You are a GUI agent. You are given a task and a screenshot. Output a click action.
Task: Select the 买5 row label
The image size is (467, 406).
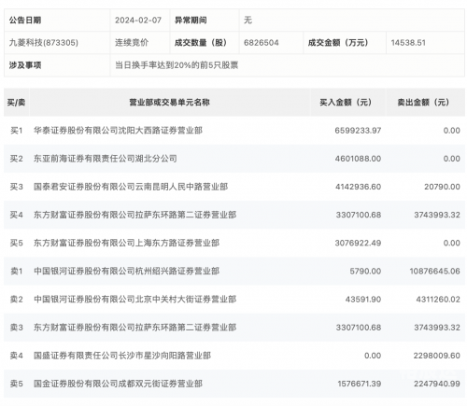(x=17, y=243)
